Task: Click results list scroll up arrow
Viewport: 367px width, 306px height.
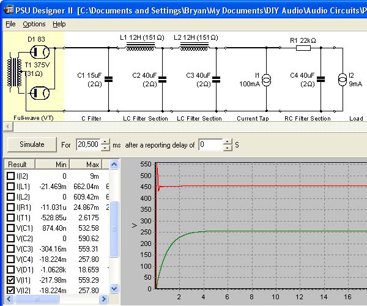Action: pos(114,165)
